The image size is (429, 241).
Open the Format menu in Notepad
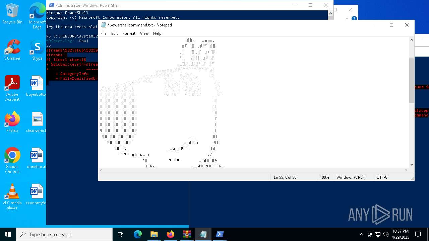pos(129,33)
